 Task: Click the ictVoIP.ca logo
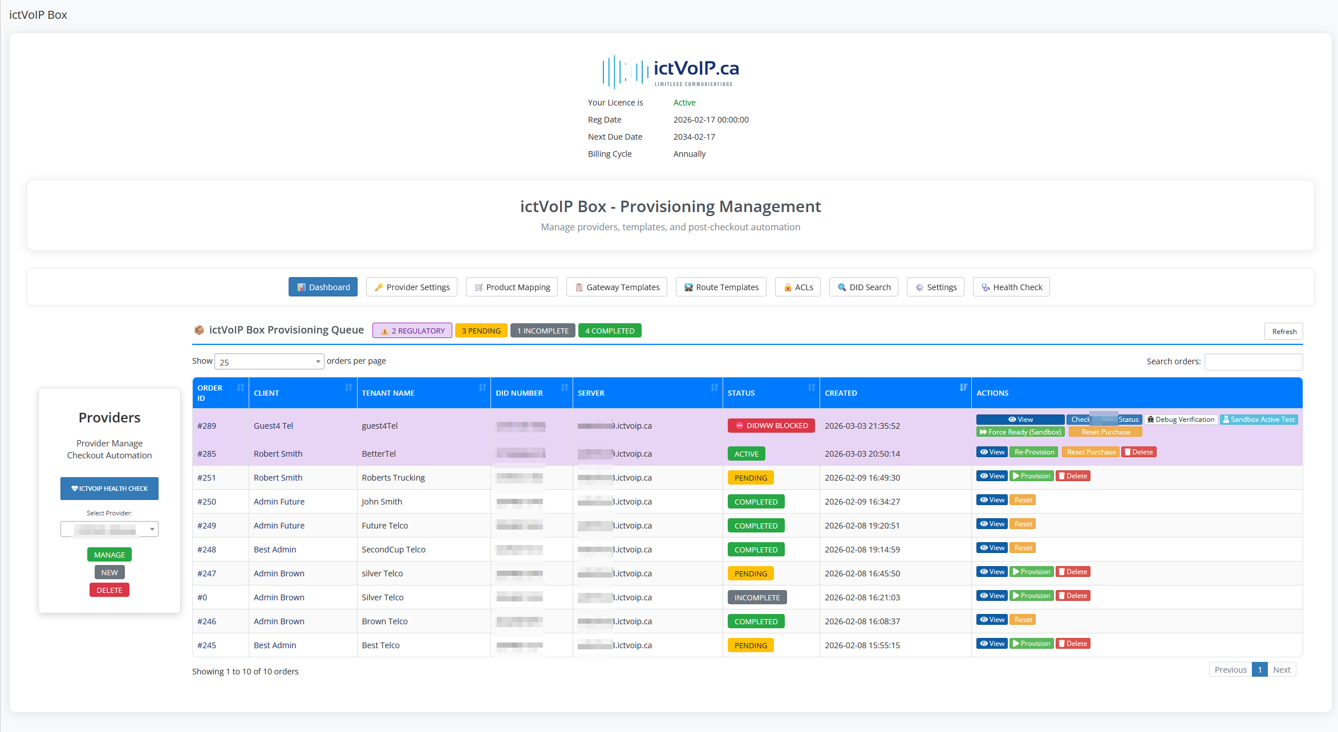(x=670, y=71)
